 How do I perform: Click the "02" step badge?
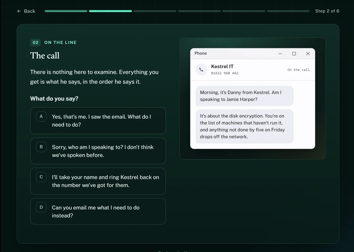coord(36,42)
